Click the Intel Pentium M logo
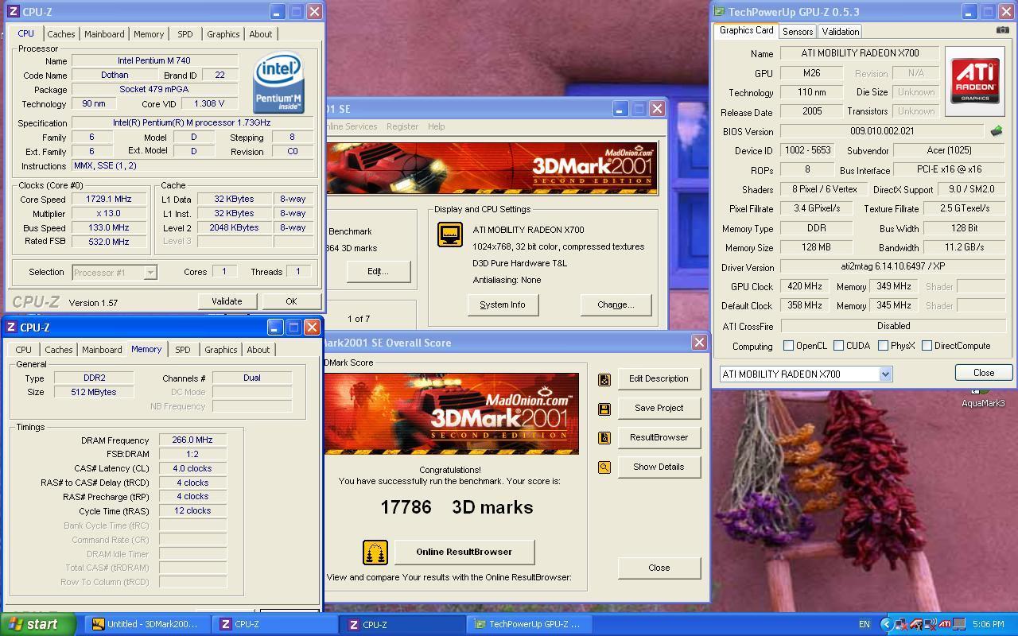Viewport: 1018px width, 636px height. click(x=278, y=83)
